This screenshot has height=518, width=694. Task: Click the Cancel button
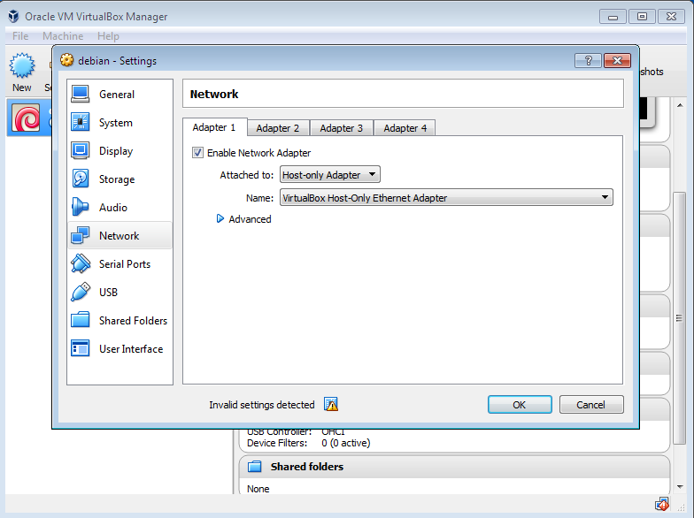[x=591, y=405]
